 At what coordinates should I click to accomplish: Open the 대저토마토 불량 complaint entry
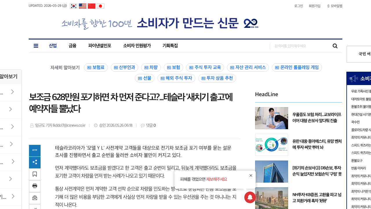(361, 99)
